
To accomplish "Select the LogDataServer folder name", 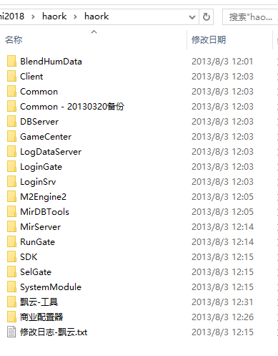I will click(x=51, y=152).
